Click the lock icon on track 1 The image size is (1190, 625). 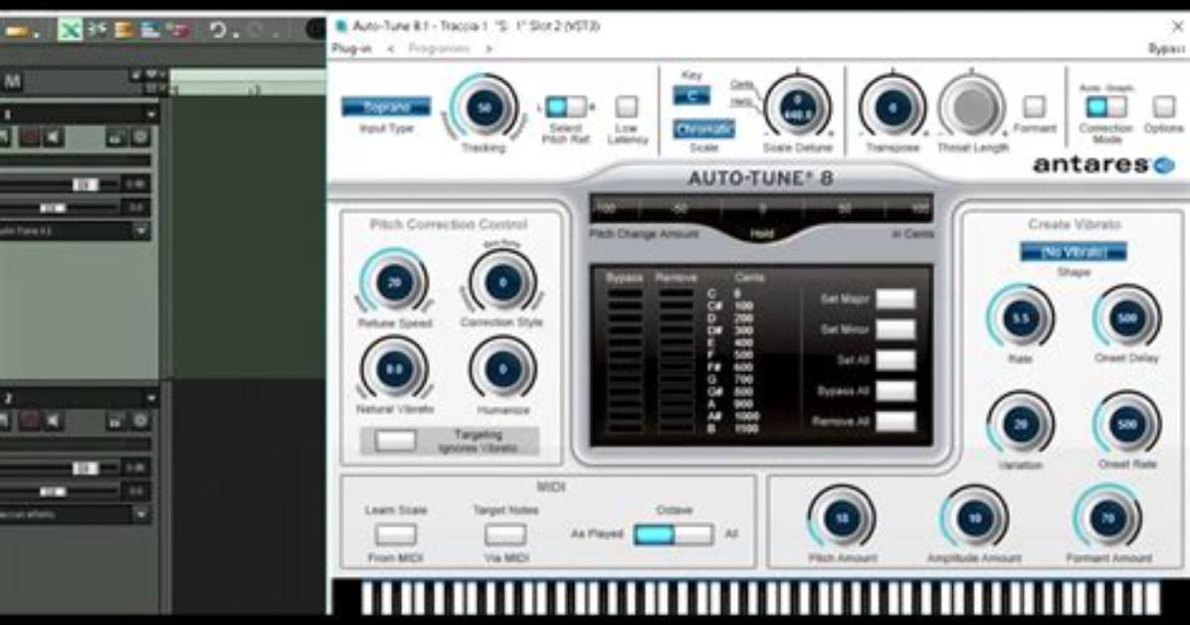[115, 137]
